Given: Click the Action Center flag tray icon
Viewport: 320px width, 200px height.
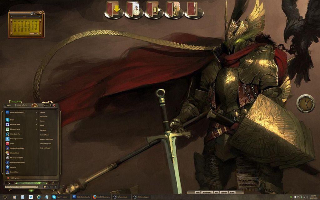Looking at the screenshot, I should coord(298,197).
